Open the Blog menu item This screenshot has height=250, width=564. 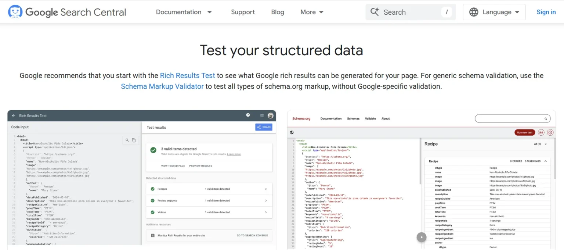[277, 12]
